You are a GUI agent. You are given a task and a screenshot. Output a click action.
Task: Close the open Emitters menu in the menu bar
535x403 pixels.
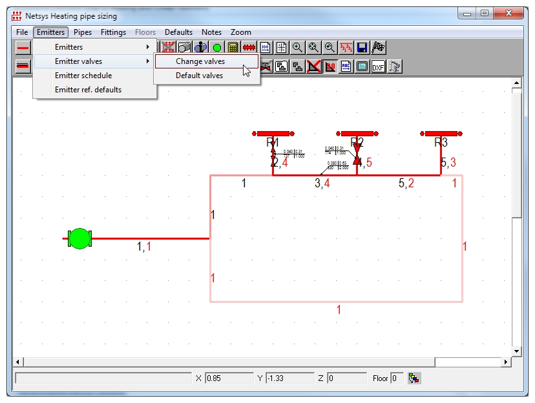pos(51,32)
